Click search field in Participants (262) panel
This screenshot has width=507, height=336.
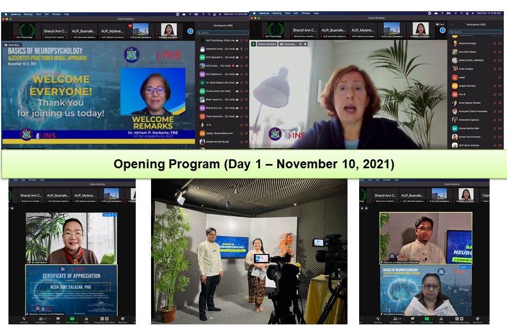[x=475, y=32]
